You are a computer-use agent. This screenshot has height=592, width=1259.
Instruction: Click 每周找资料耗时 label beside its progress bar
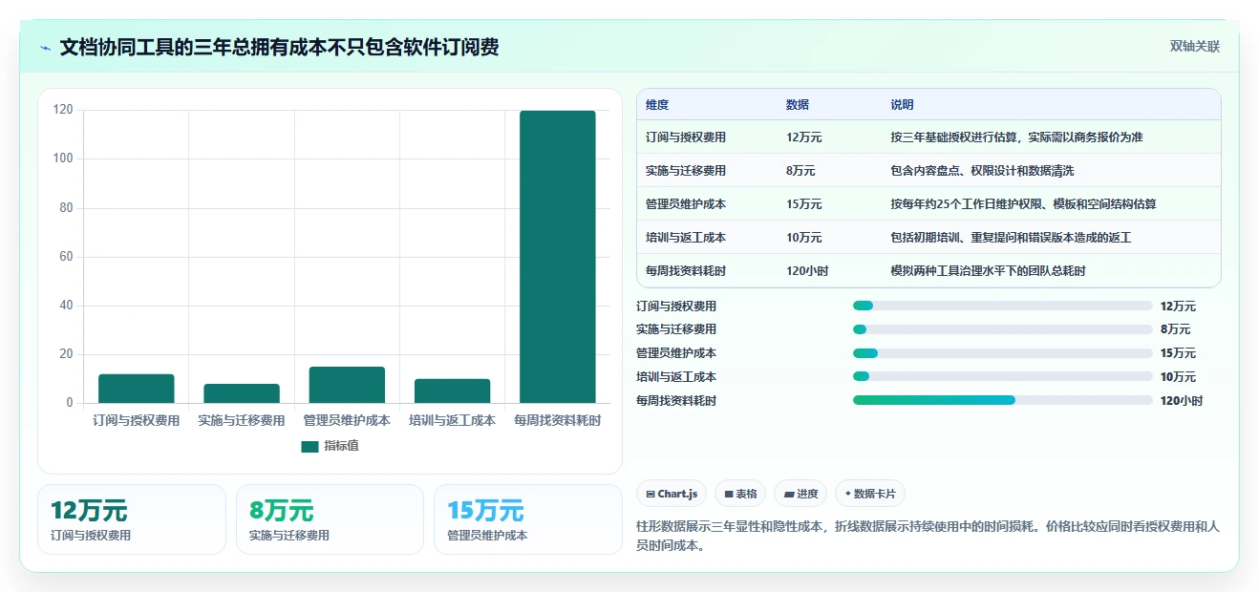[676, 401]
